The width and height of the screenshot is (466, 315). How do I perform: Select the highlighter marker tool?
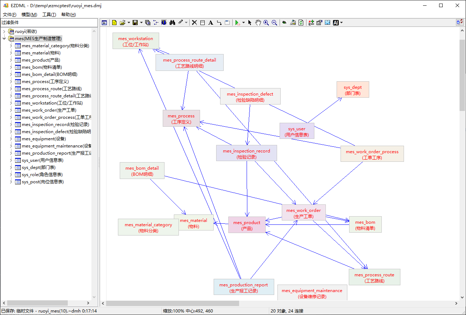[181, 22]
